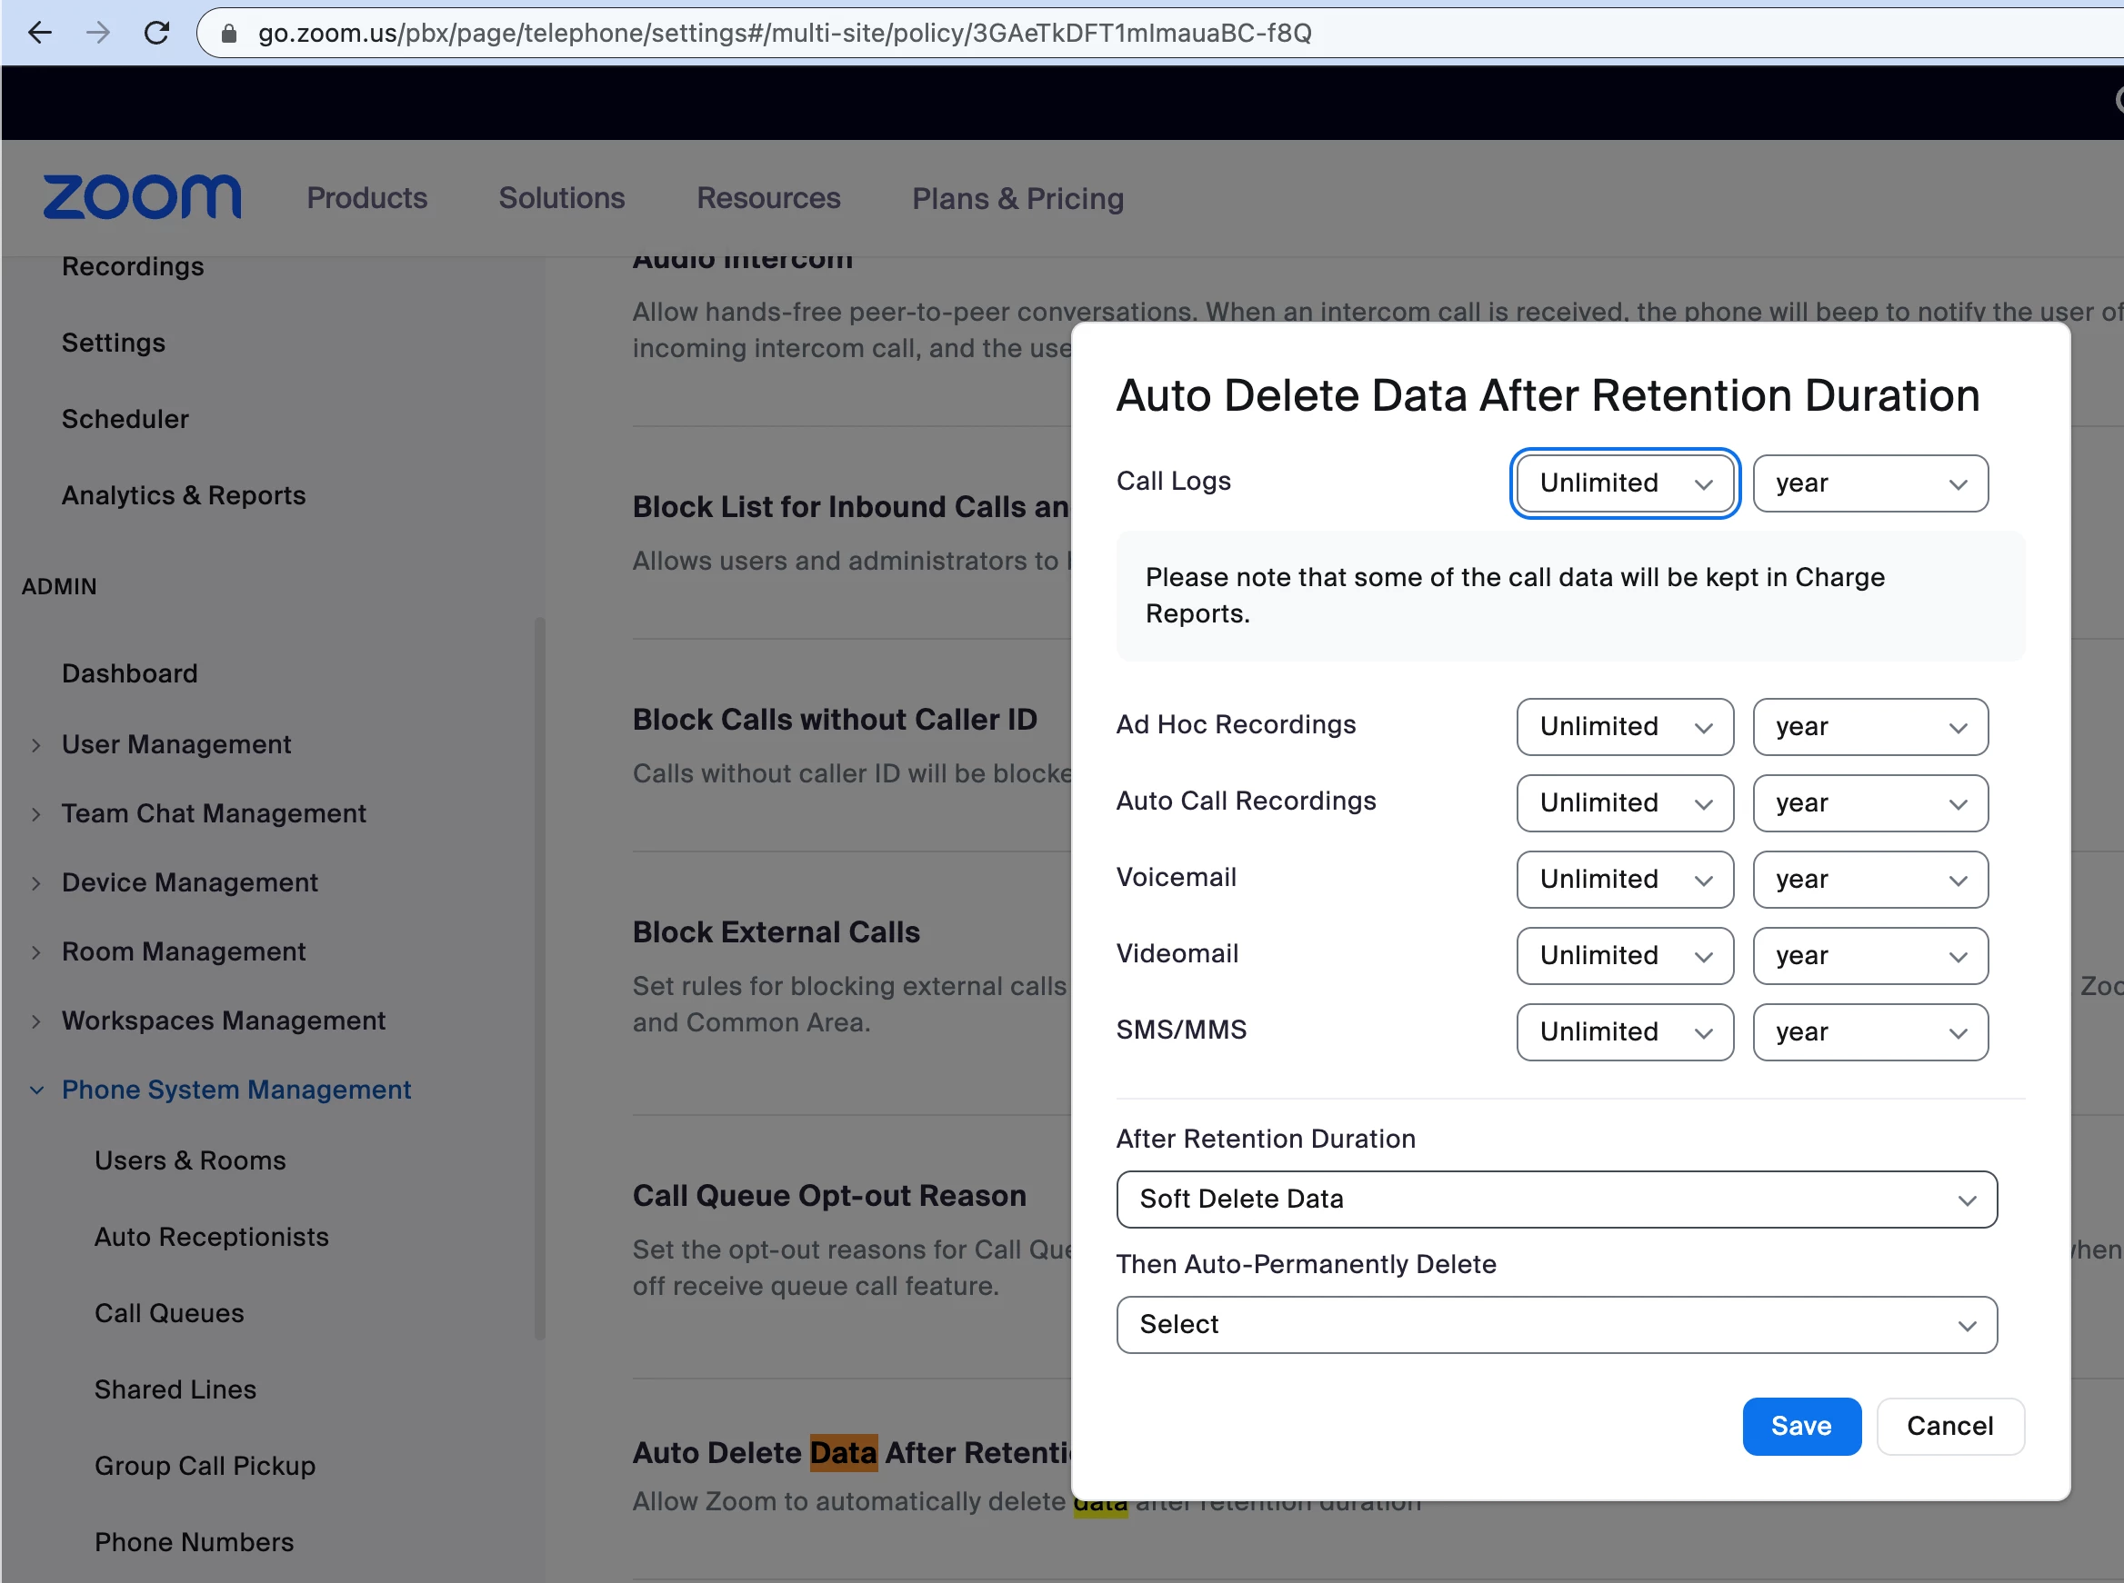
Task: Open Plans & Pricing menu item
Action: [1017, 198]
